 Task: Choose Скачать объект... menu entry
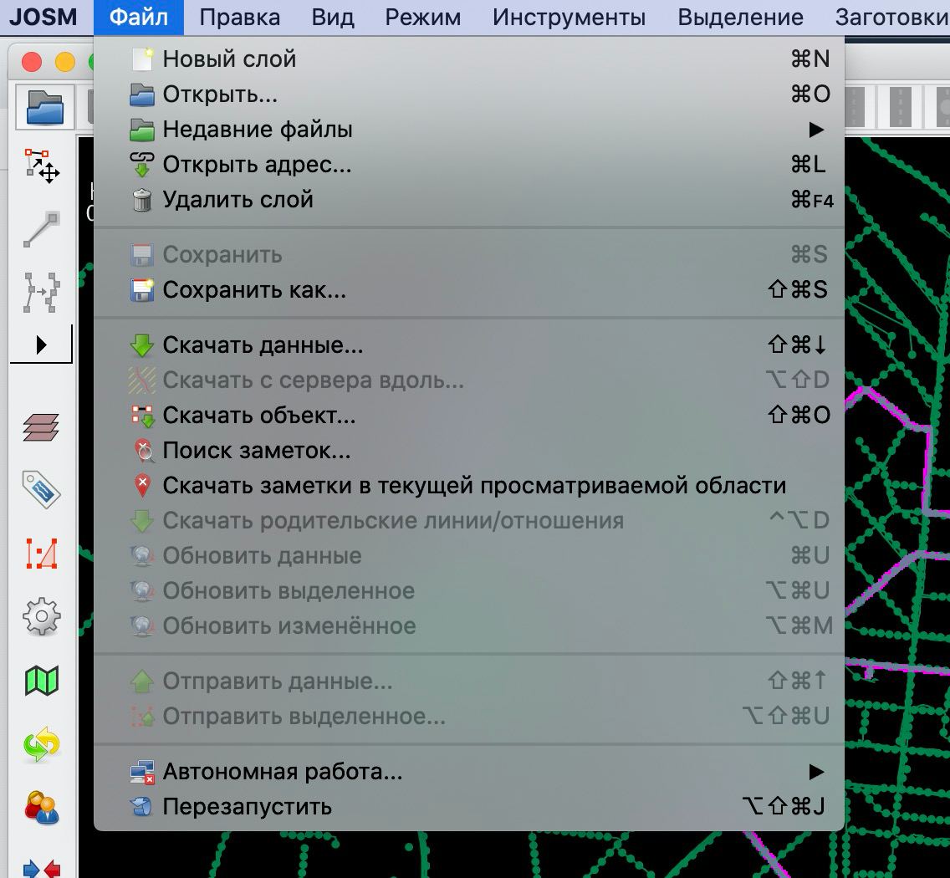tap(469, 415)
